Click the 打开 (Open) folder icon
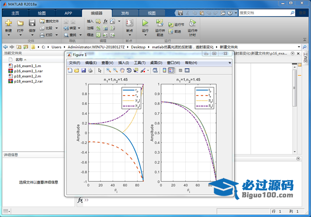 coord(20,23)
